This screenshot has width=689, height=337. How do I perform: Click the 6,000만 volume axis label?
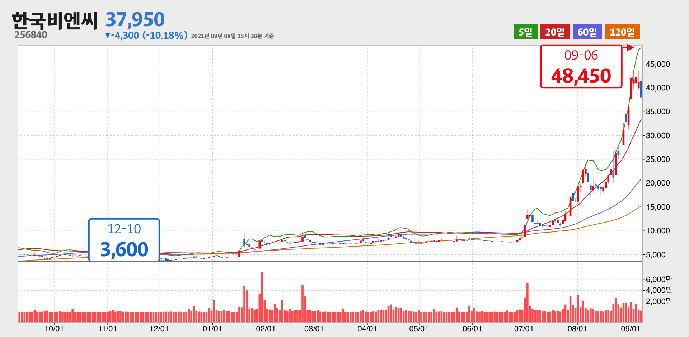[x=659, y=280]
